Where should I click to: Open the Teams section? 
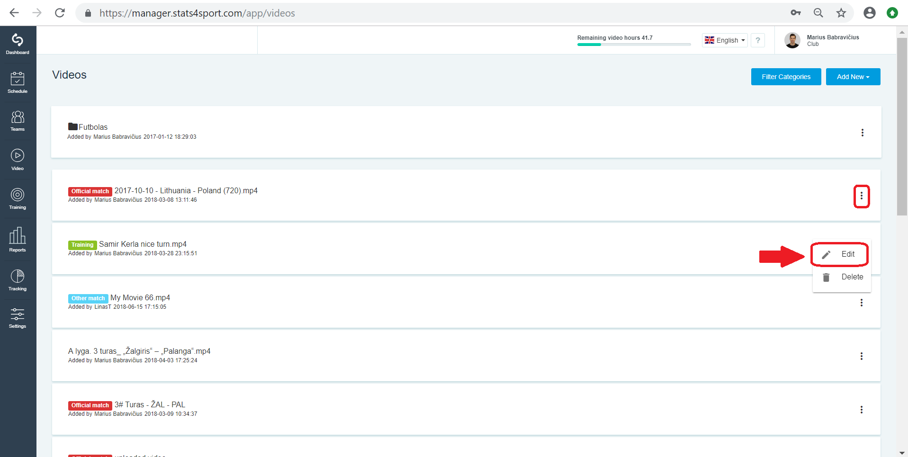tap(18, 121)
